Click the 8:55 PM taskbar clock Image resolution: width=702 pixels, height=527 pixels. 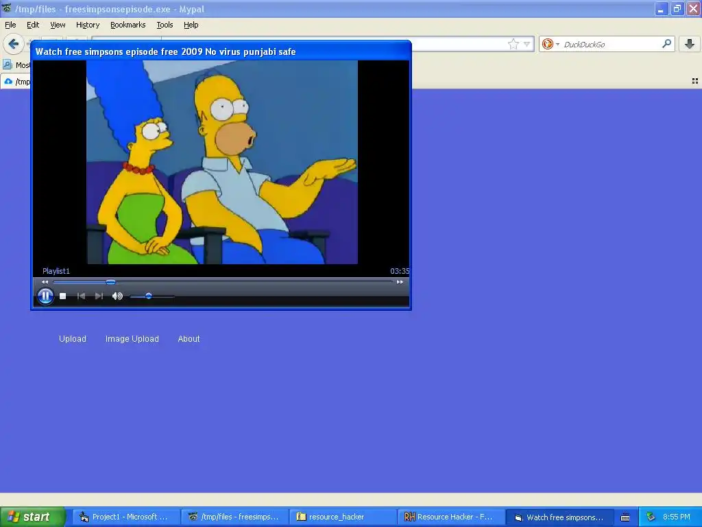[x=677, y=517]
